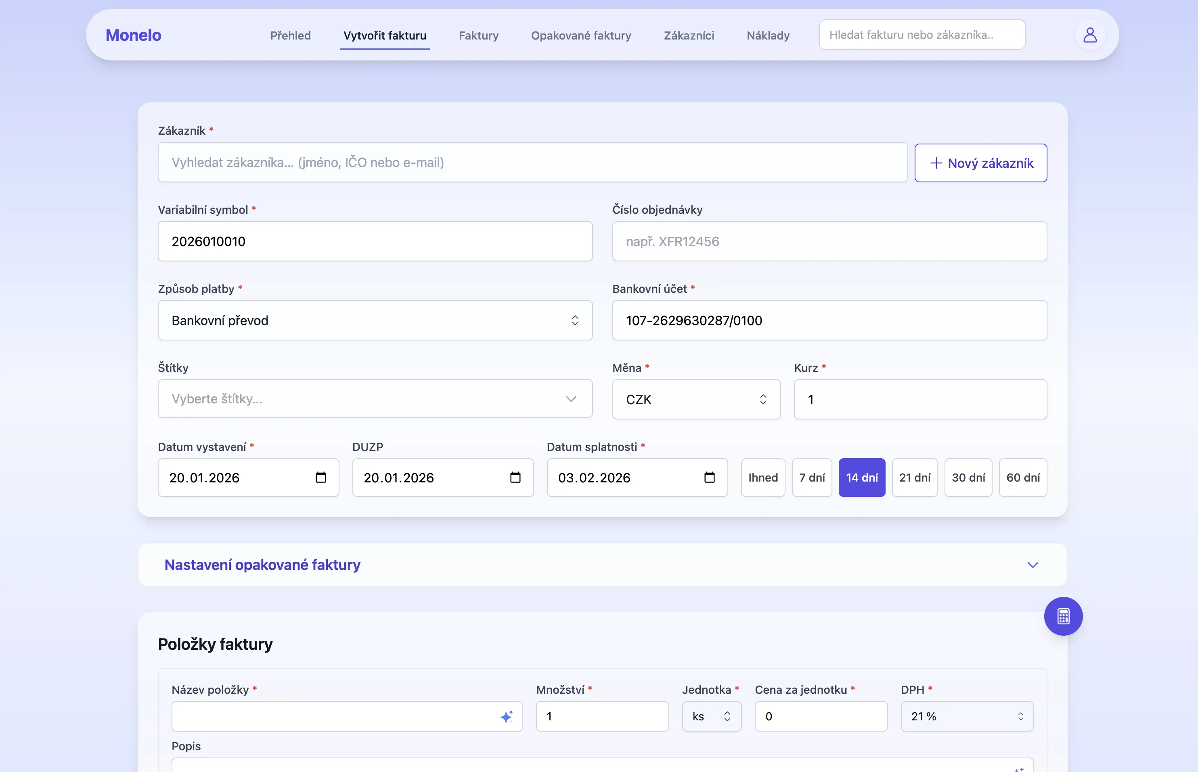Screen dimensions: 1198x772
Task: Open the Měna currency dropdown
Action: [696, 400]
